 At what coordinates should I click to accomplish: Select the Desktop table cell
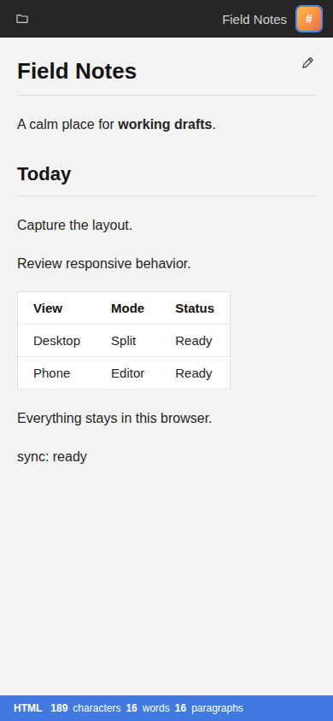pyautogui.click(x=57, y=341)
